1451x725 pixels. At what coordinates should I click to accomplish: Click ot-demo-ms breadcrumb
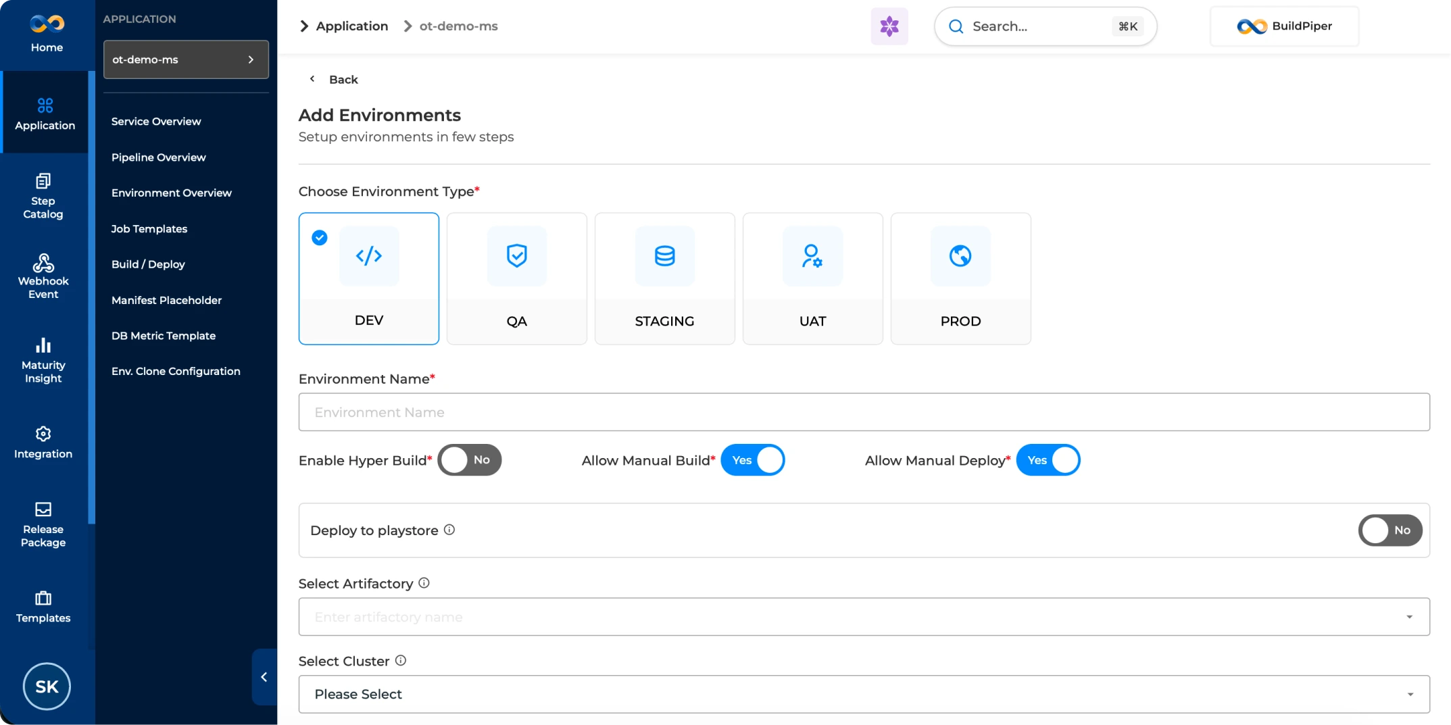tap(459, 26)
